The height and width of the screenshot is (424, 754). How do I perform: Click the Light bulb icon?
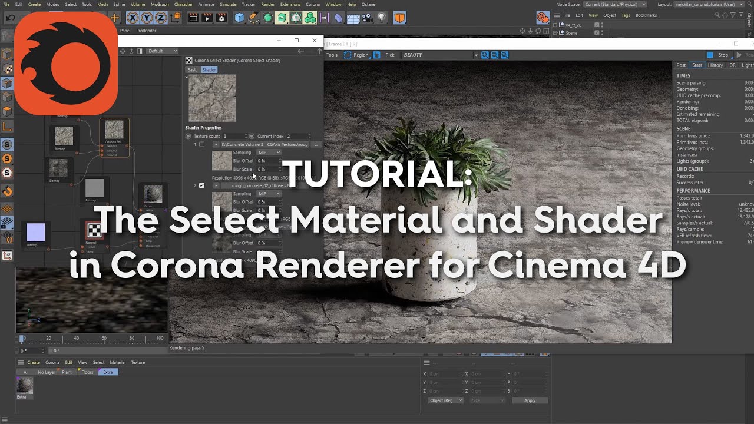pos(382,18)
